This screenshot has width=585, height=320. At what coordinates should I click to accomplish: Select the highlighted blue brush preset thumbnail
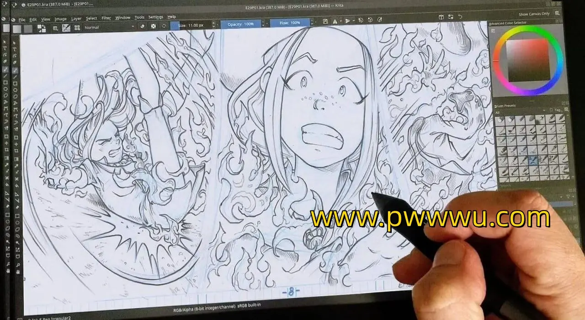[x=532, y=160]
